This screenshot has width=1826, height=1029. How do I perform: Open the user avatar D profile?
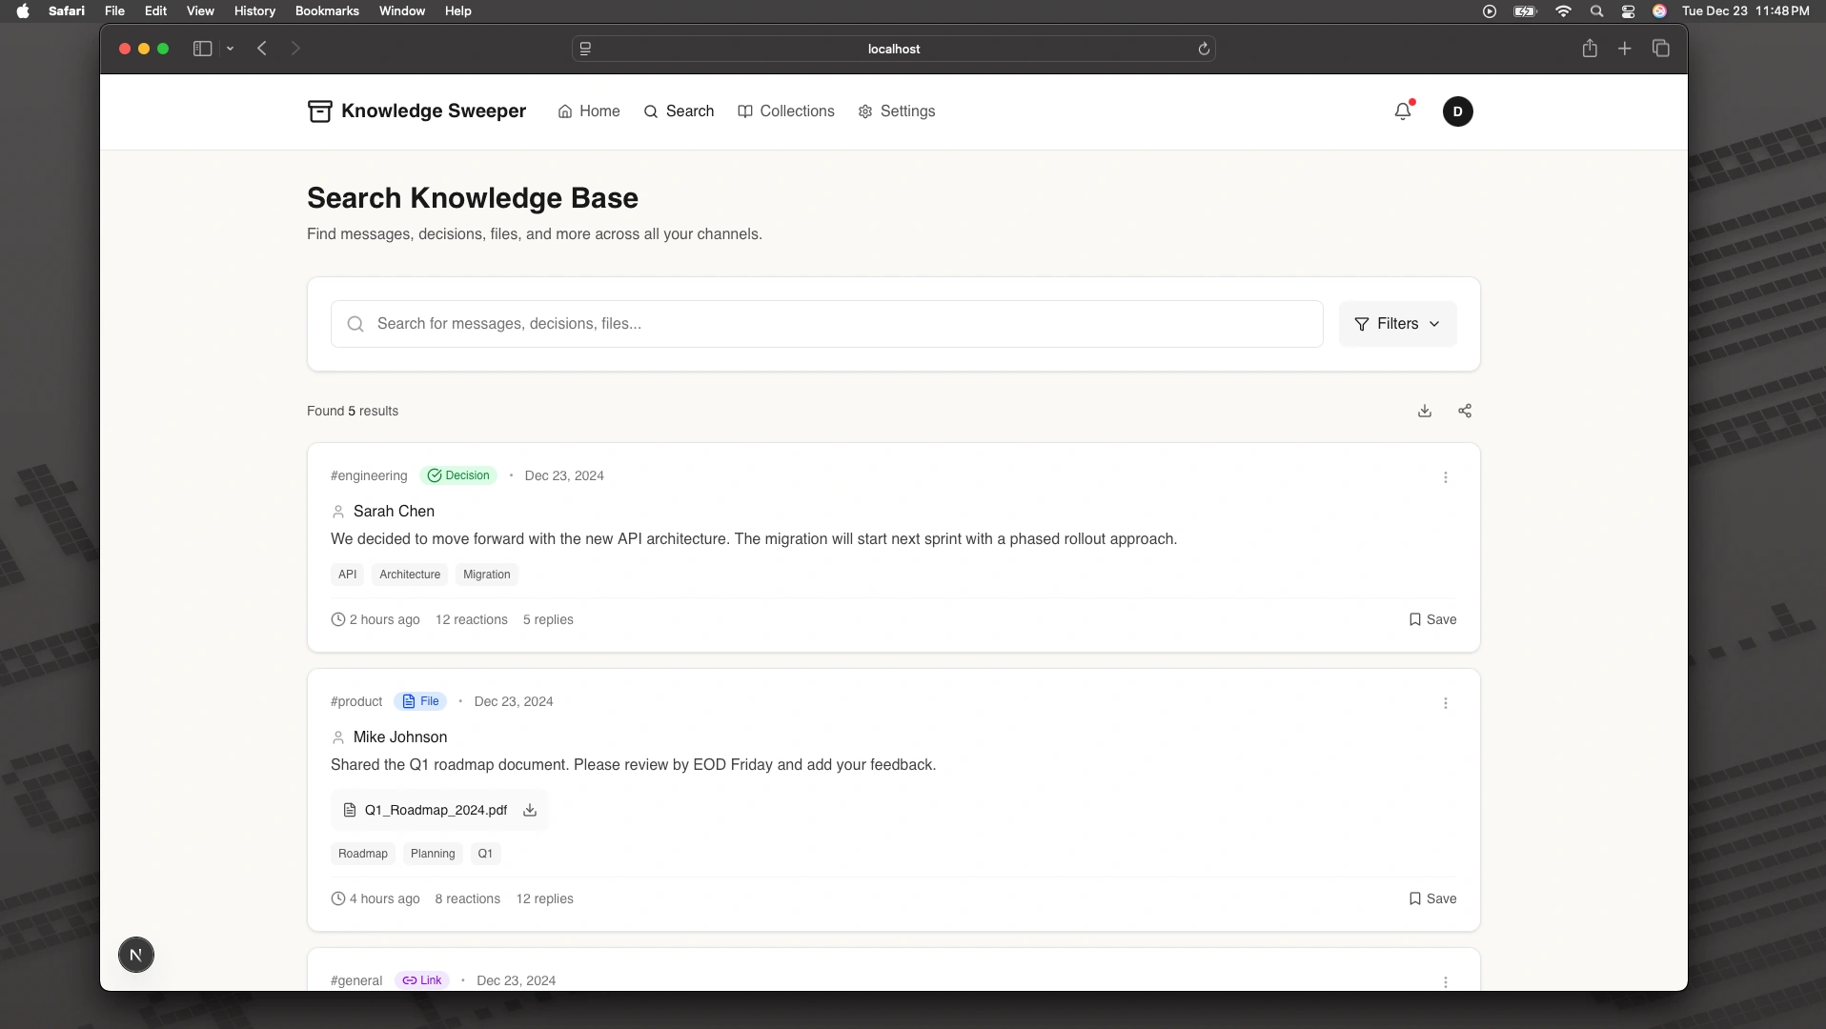[x=1457, y=111]
